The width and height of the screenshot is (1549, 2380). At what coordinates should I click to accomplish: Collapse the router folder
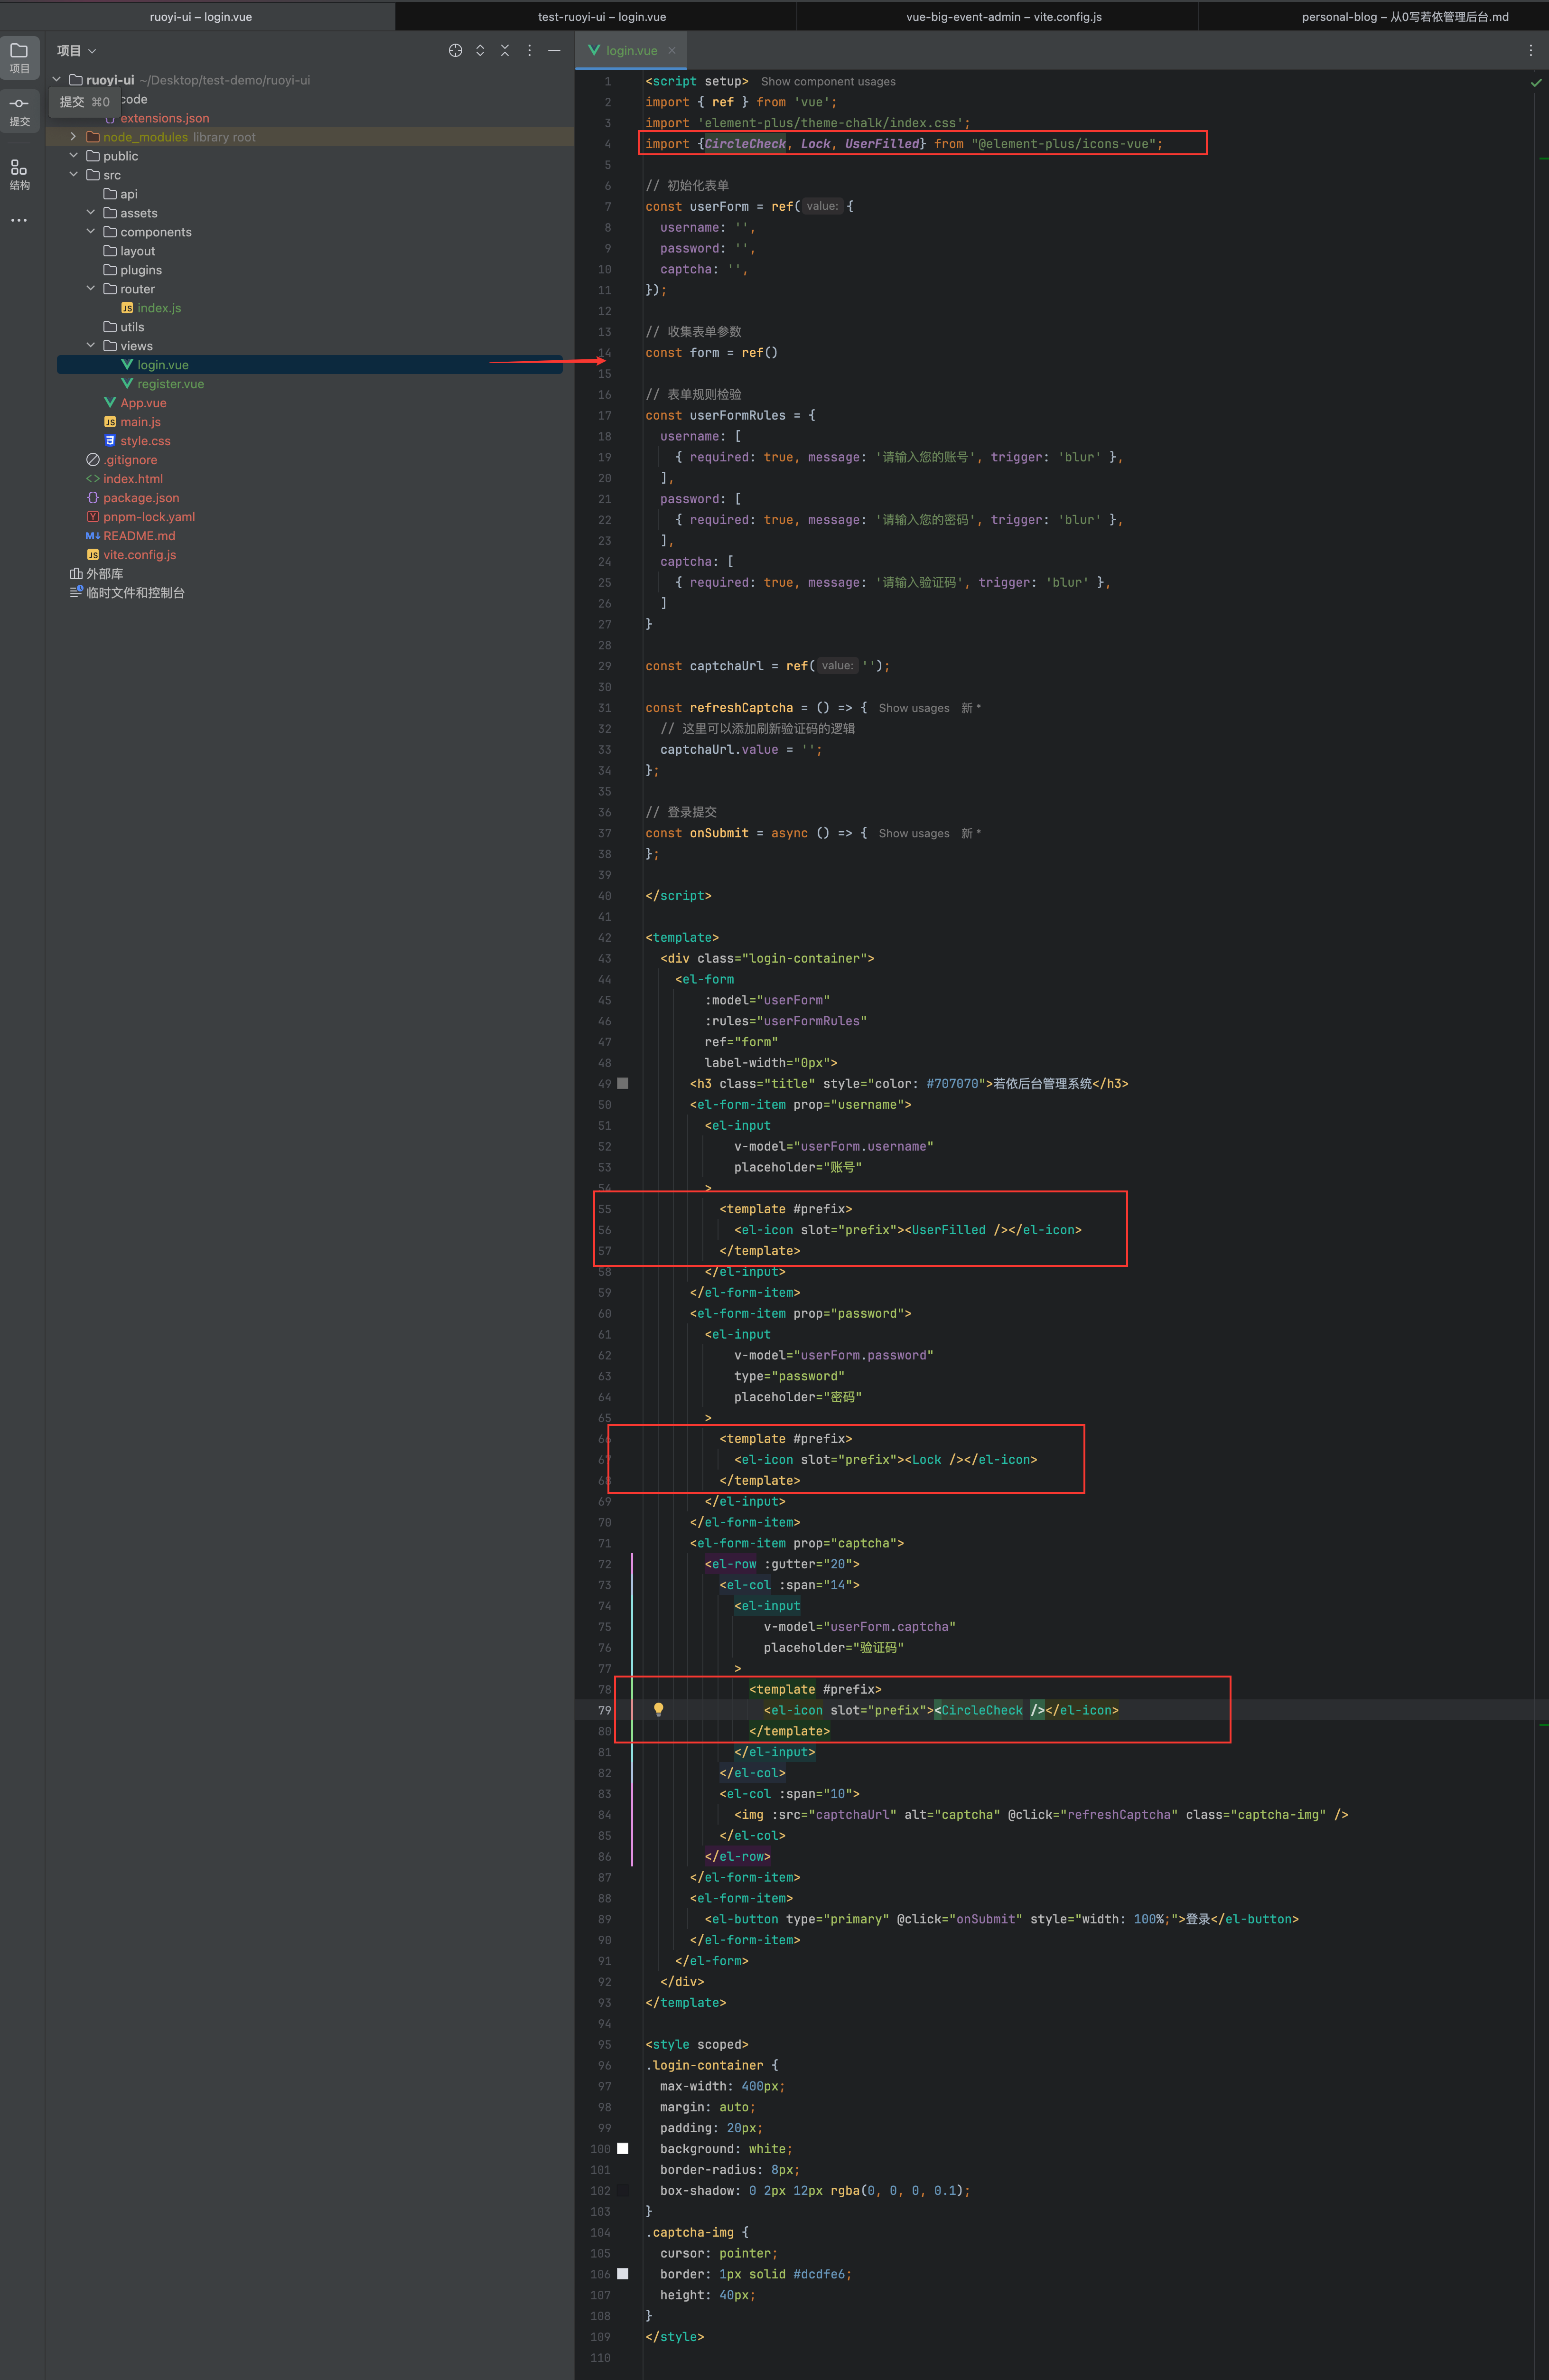tap(90, 288)
